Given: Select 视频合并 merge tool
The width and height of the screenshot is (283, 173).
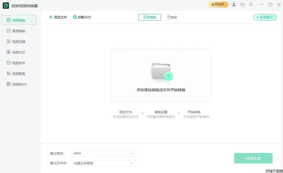Looking at the screenshot, I should (18, 63).
